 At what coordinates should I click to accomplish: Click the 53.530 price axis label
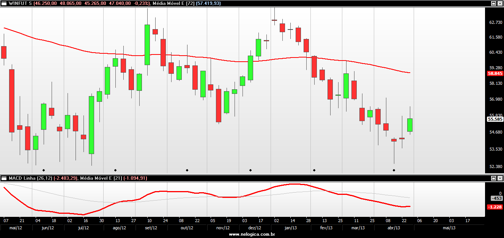pyautogui.click(x=496, y=149)
